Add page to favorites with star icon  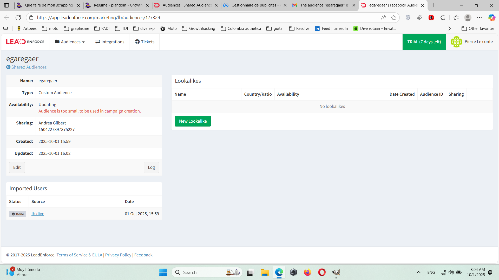(394, 18)
